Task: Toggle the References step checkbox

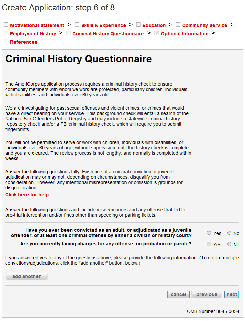Action: (x=6, y=42)
